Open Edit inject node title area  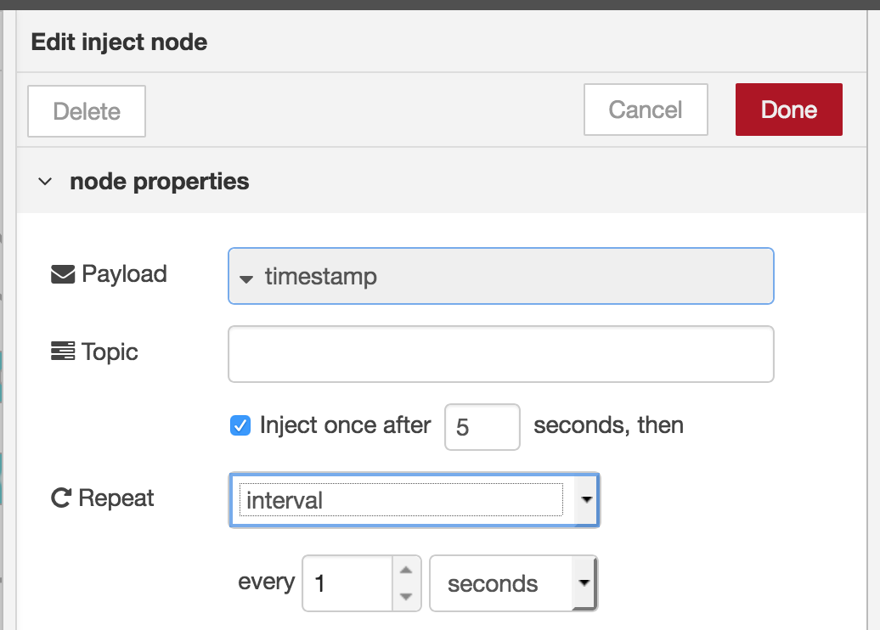(119, 41)
